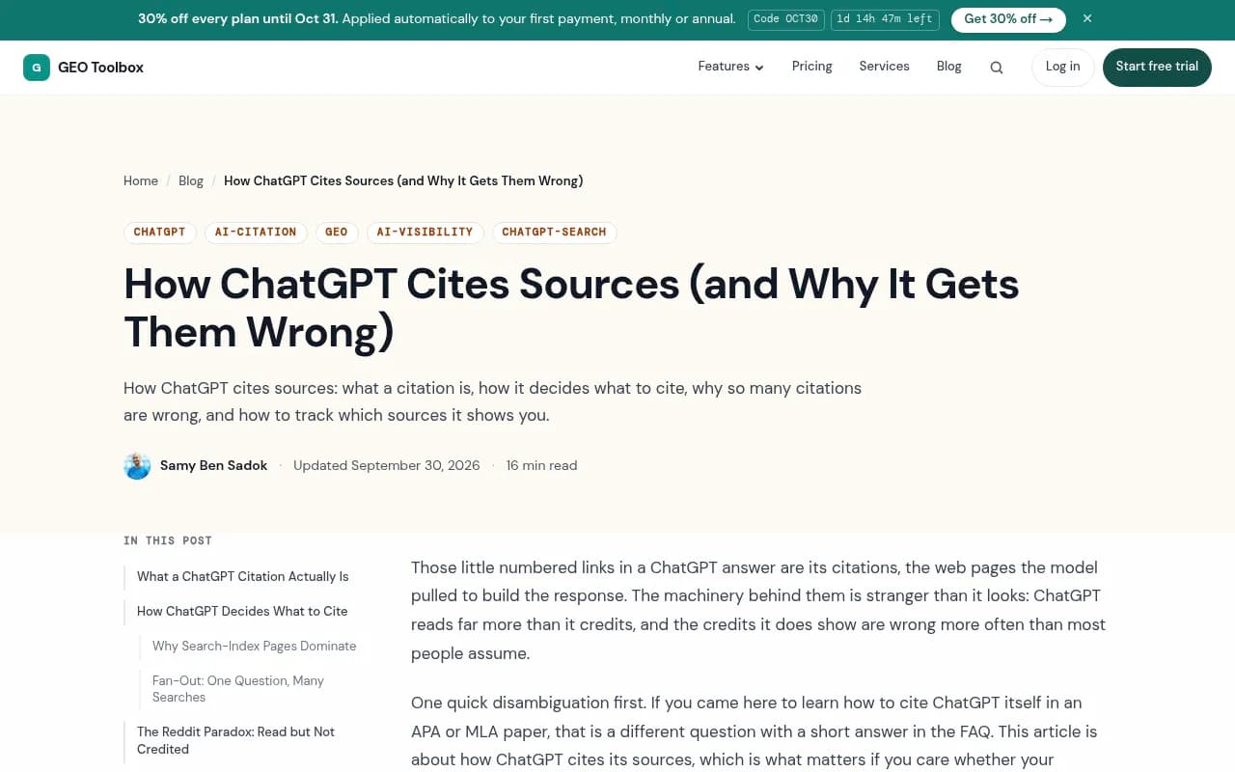This screenshot has height=772, width=1235.
Task: Open the author name Samy Ben Sadok
Action: coord(214,466)
